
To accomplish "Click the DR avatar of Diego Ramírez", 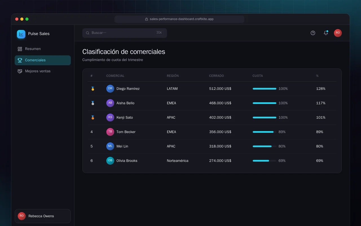I will (110, 89).
